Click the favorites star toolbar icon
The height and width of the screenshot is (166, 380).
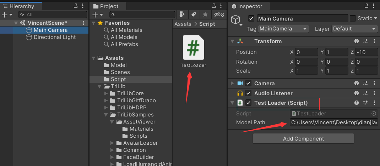coord(205,15)
